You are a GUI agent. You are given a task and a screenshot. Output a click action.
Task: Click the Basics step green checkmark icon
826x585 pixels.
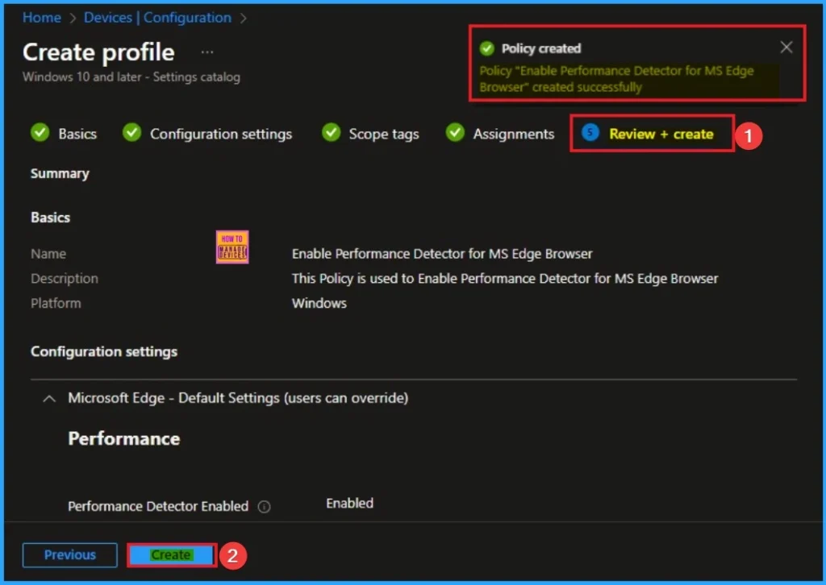(x=40, y=133)
